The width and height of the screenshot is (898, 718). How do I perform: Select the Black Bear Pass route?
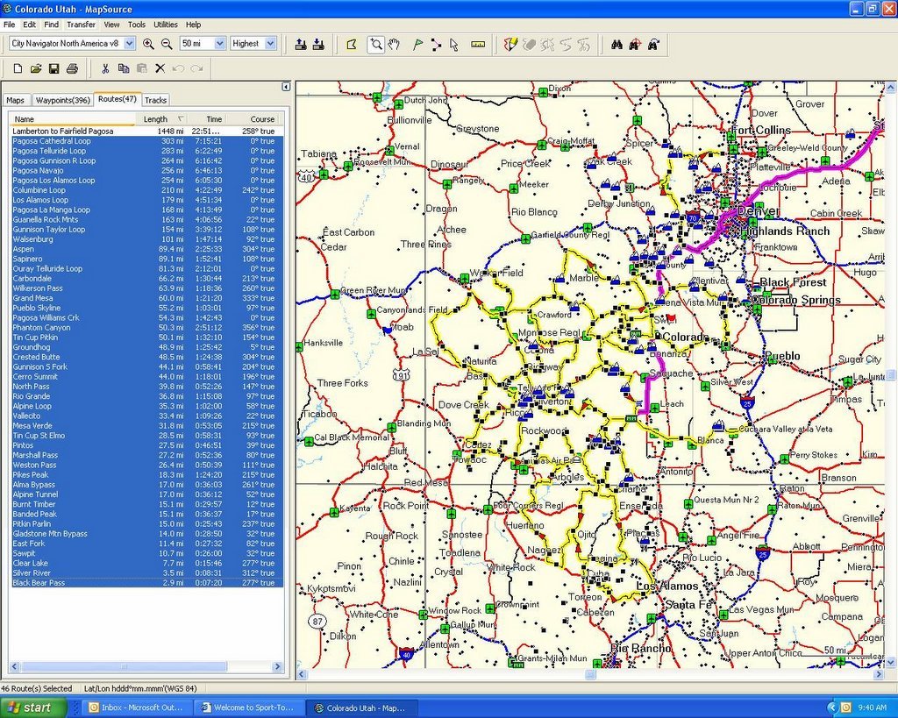(146, 583)
